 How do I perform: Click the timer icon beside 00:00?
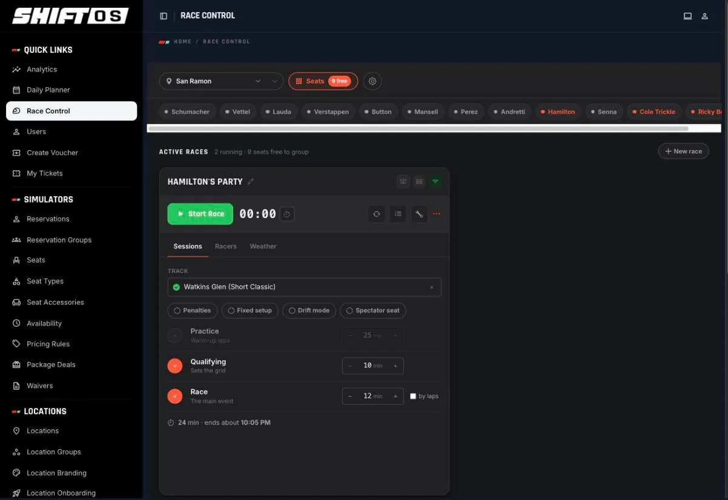tap(287, 214)
